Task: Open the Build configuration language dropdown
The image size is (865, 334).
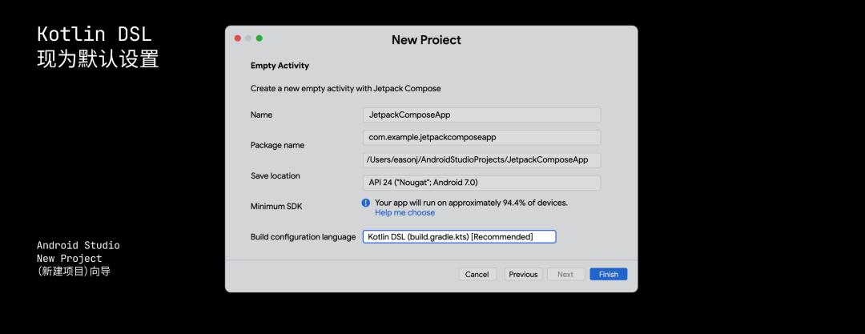Action: [x=460, y=237]
